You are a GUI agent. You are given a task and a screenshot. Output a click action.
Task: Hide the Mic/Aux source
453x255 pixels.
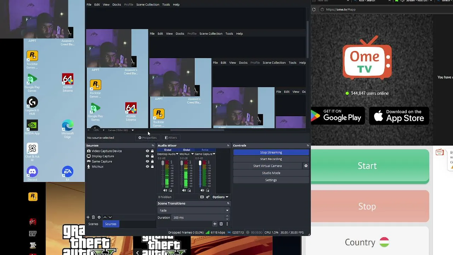click(148, 166)
